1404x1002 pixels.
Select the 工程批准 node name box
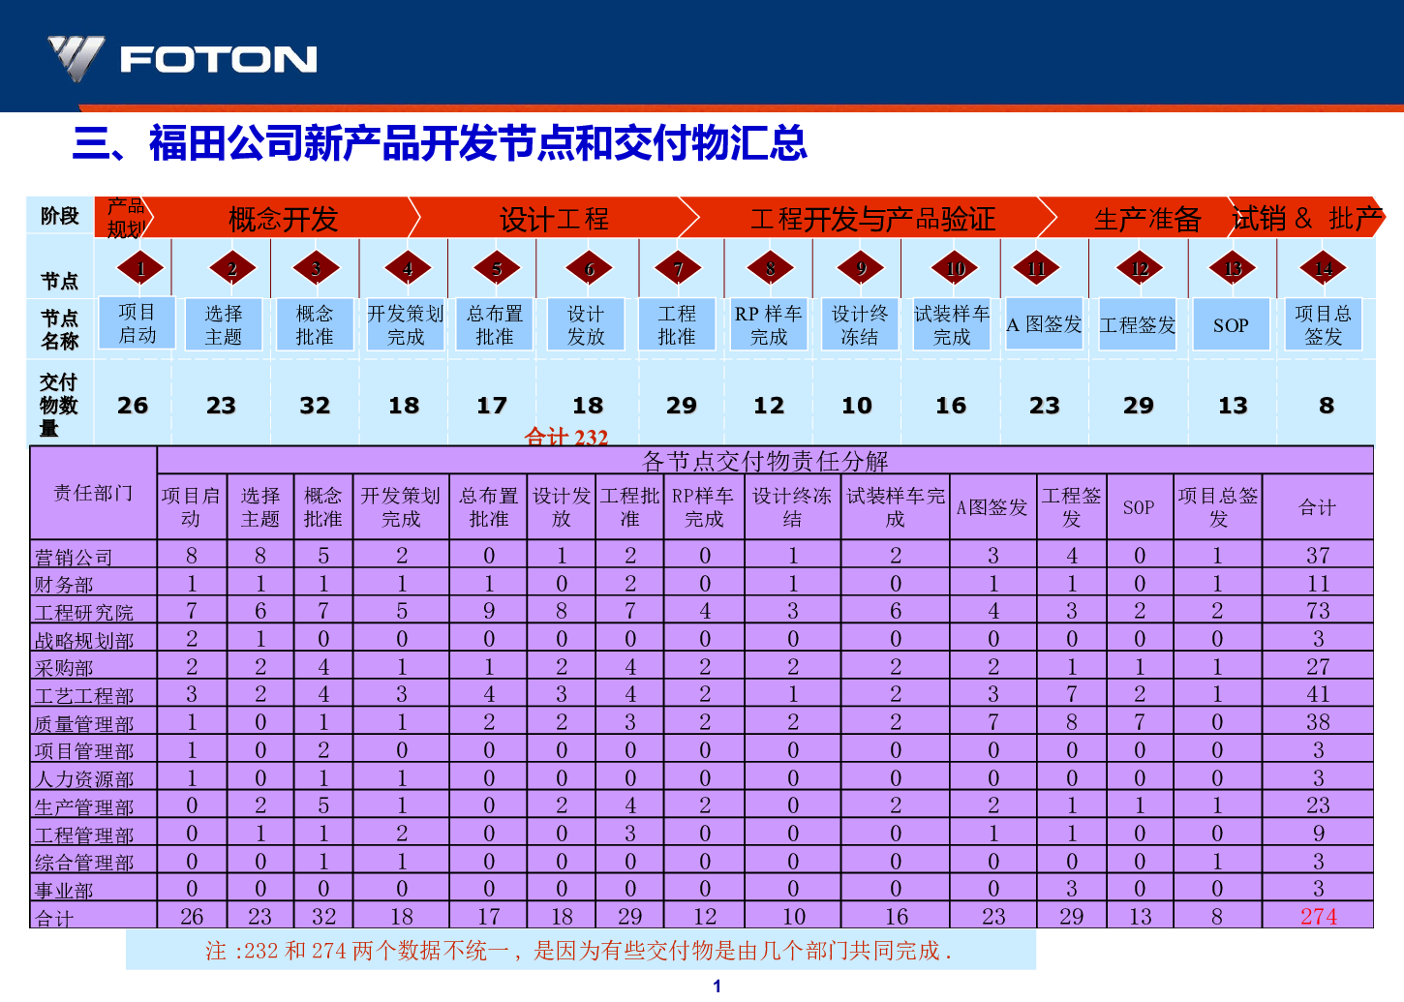point(677,324)
